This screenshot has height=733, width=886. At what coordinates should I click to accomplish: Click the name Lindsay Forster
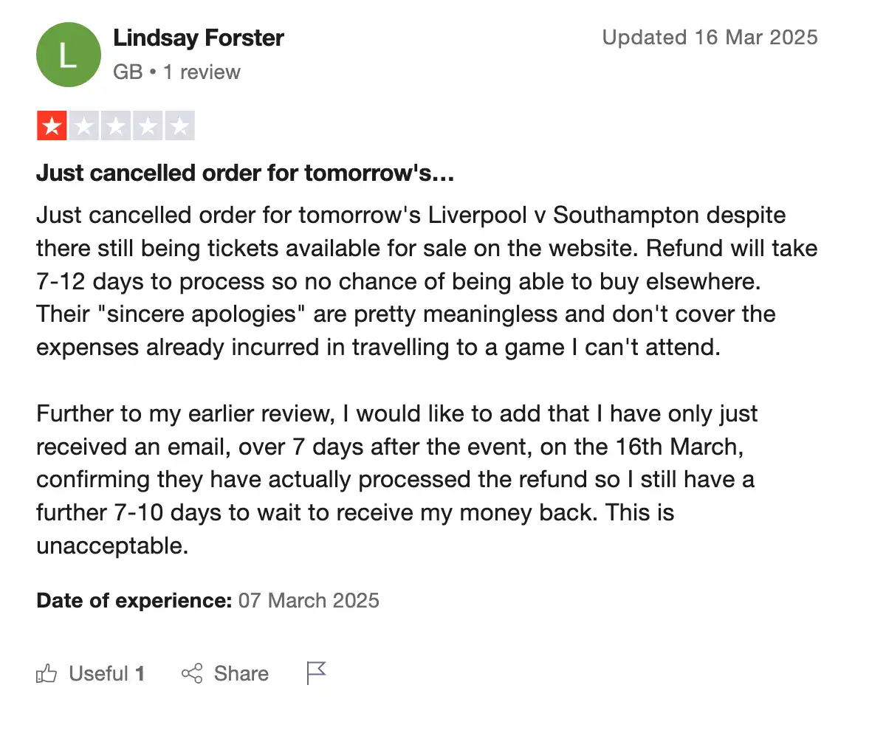click(199, 38)
